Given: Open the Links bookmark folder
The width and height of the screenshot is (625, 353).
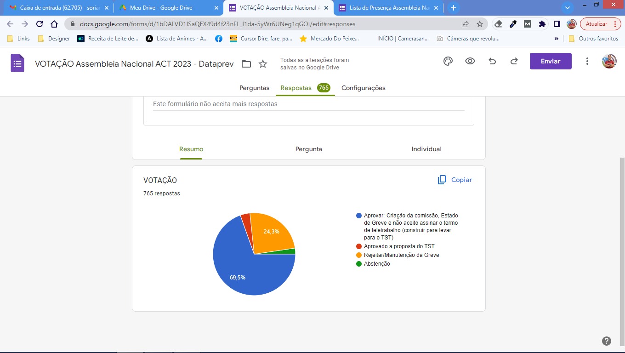Looking at the screenshot, I should click(18, 39).
